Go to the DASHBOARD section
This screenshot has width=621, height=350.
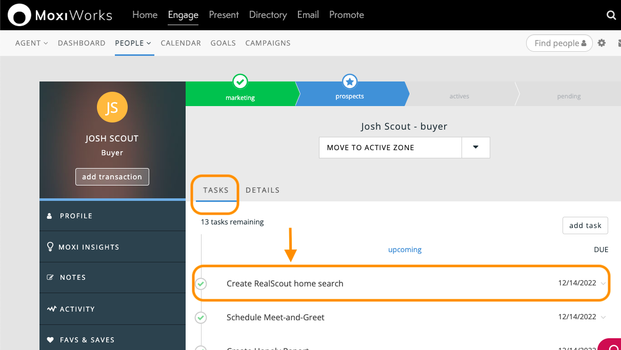tap(82, 43)
